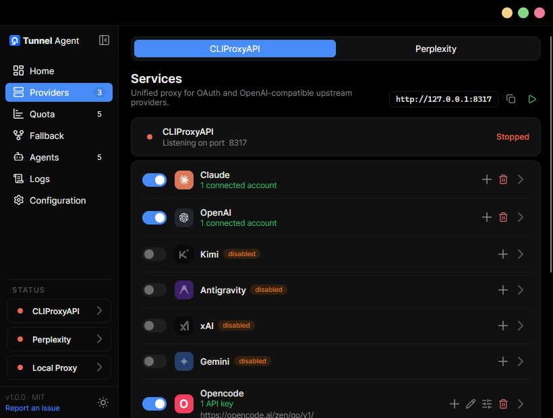Open Logs page in sidebar
This screenshot has height=418, width=553.
59,179
